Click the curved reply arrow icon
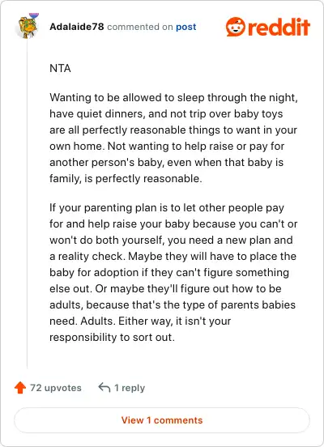This screenshot has width=324, height=447. click(104, 388)
